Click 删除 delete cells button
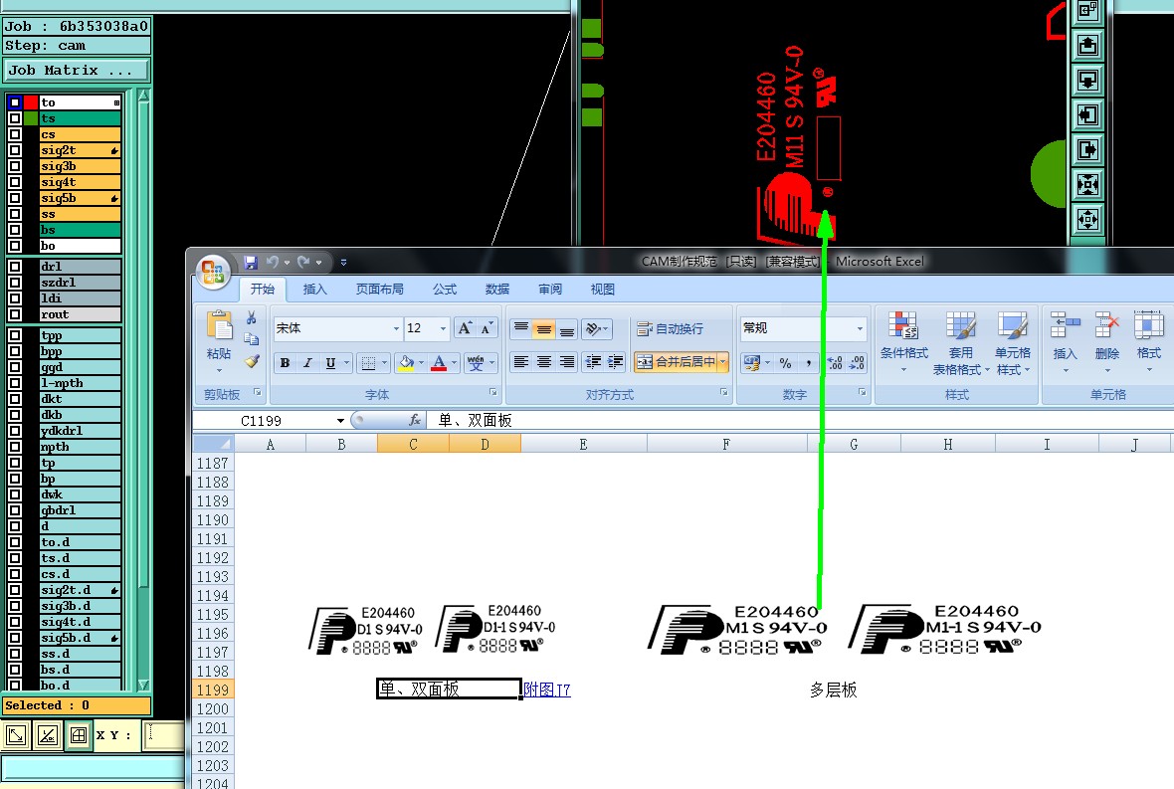The width and height of the screenshot is (1174, 789). [1107, 344]
